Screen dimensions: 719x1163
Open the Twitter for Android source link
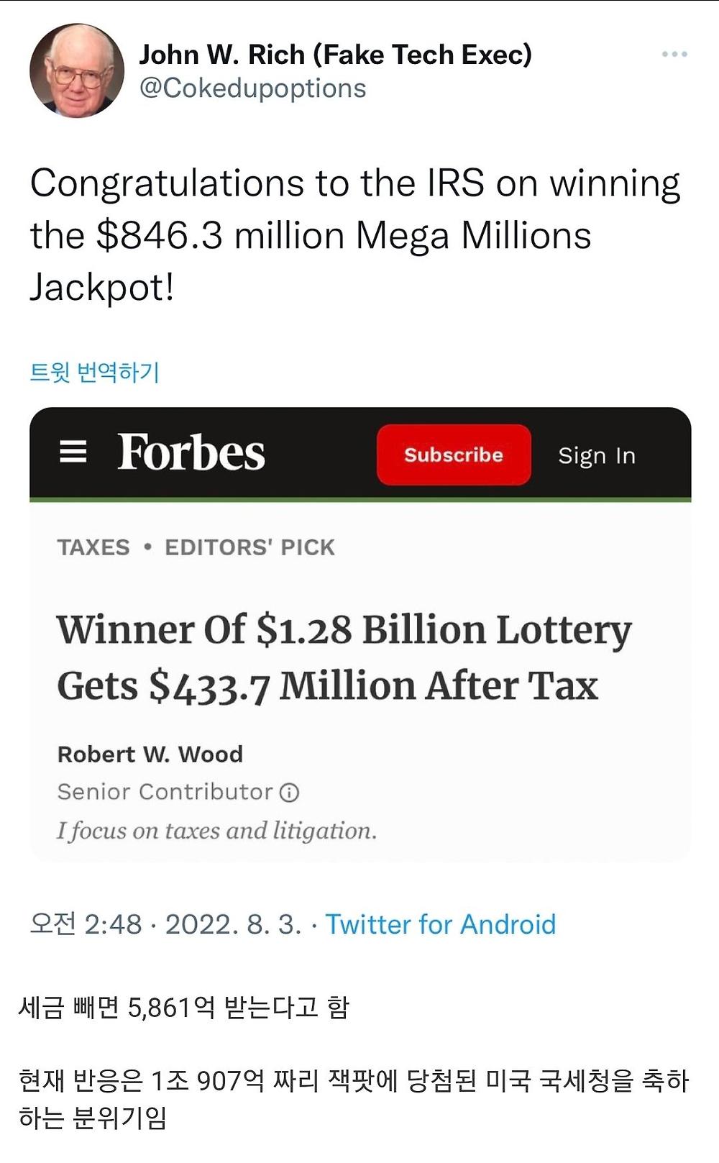[440, 924]
